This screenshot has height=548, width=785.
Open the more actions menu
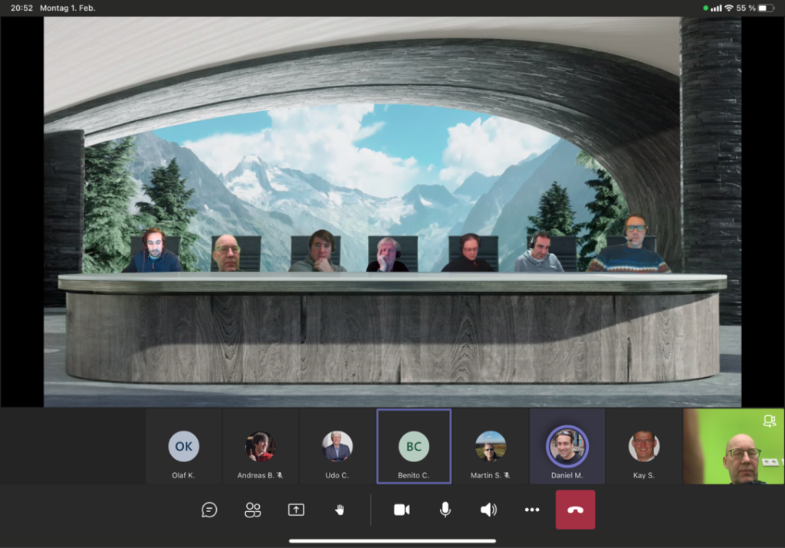coord(532,510)
